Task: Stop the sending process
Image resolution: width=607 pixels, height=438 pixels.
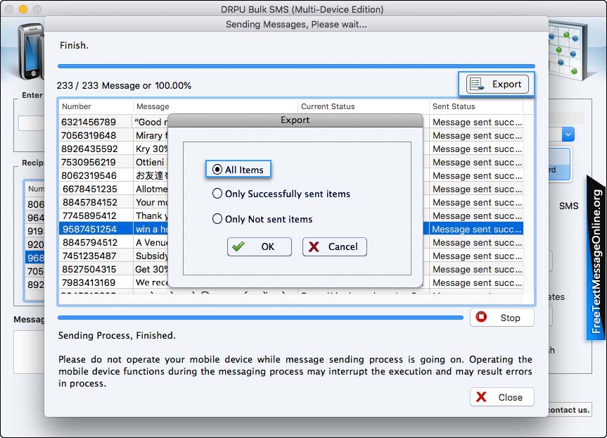Action: pyautogui.click(x=502, y=318)
